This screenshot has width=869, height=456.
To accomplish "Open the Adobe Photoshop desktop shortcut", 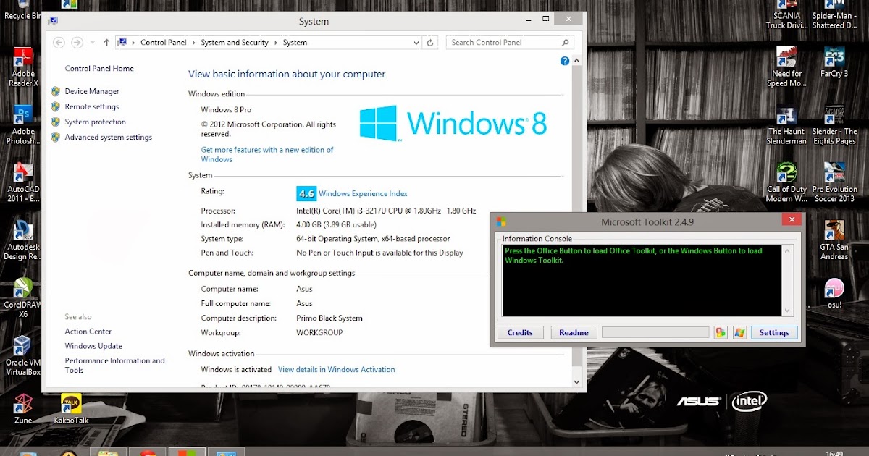I will 23,124.
